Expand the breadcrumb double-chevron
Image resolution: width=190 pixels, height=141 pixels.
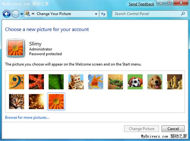pyautogui.click(x=33, y=14)
